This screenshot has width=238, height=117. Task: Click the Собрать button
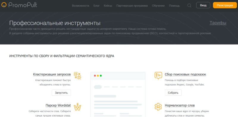click(173, 93)
